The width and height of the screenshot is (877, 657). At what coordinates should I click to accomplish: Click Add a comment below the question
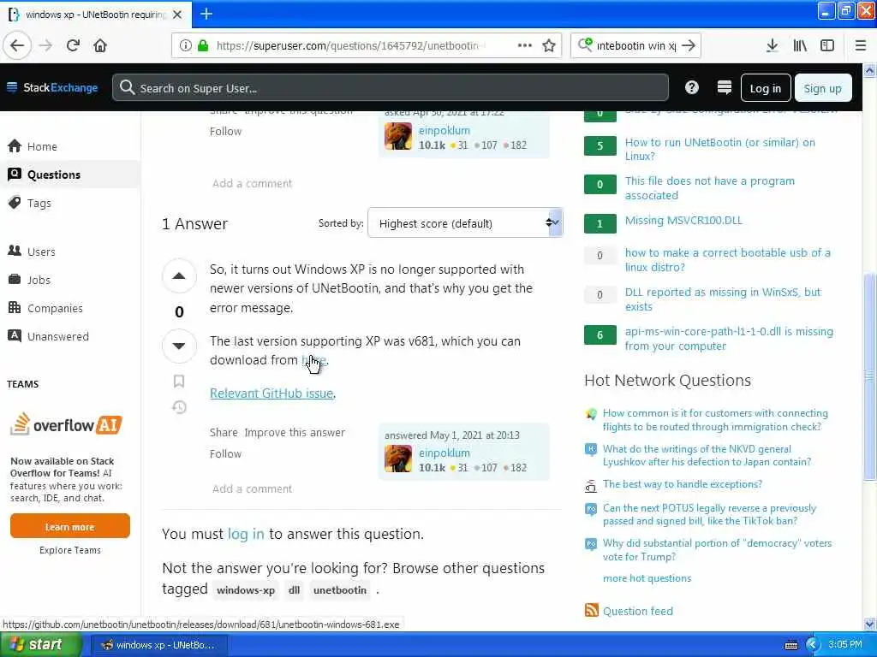tap(252, 183)
